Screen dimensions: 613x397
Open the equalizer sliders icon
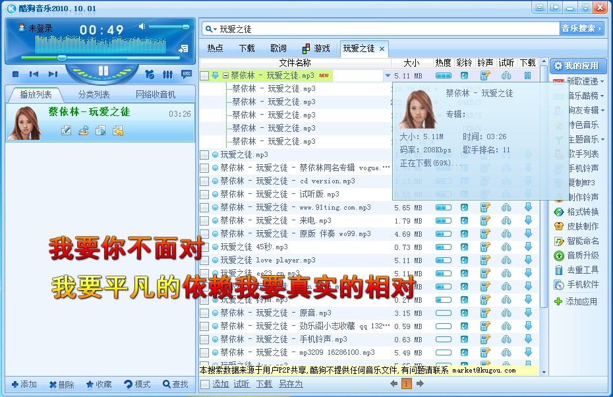click(x=167, y=74)
